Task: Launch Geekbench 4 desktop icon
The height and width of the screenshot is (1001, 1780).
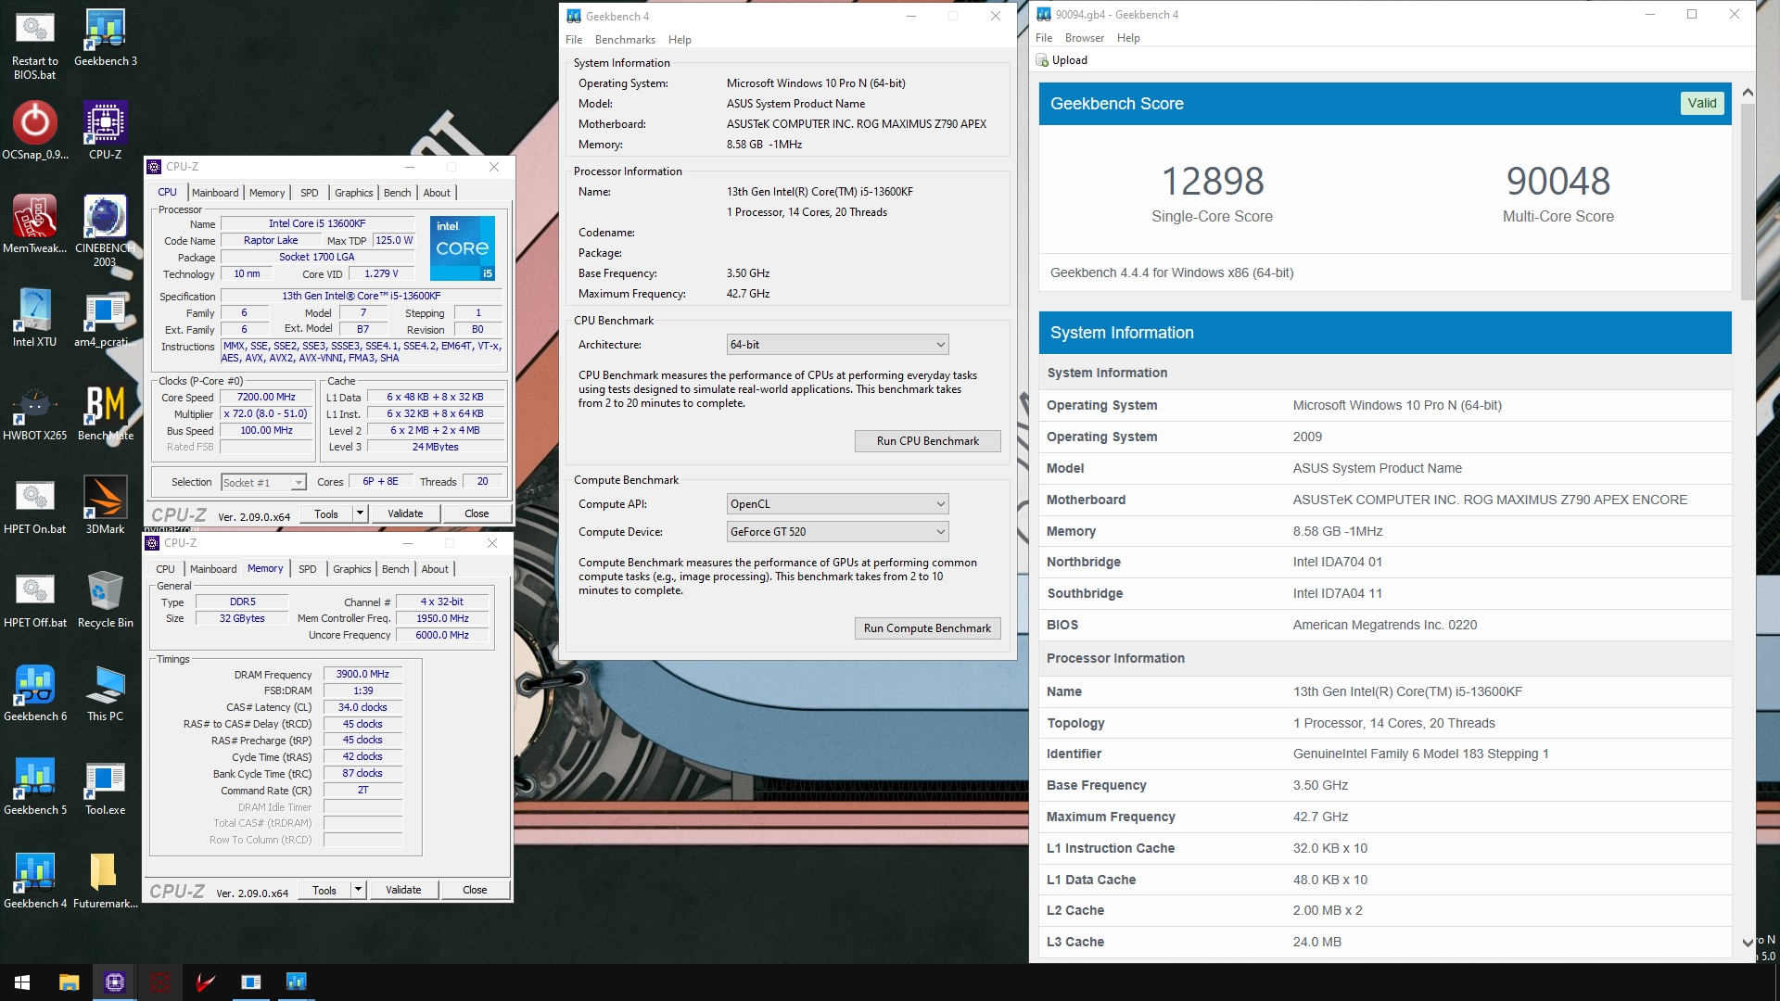Action: [x=34, y=880]
